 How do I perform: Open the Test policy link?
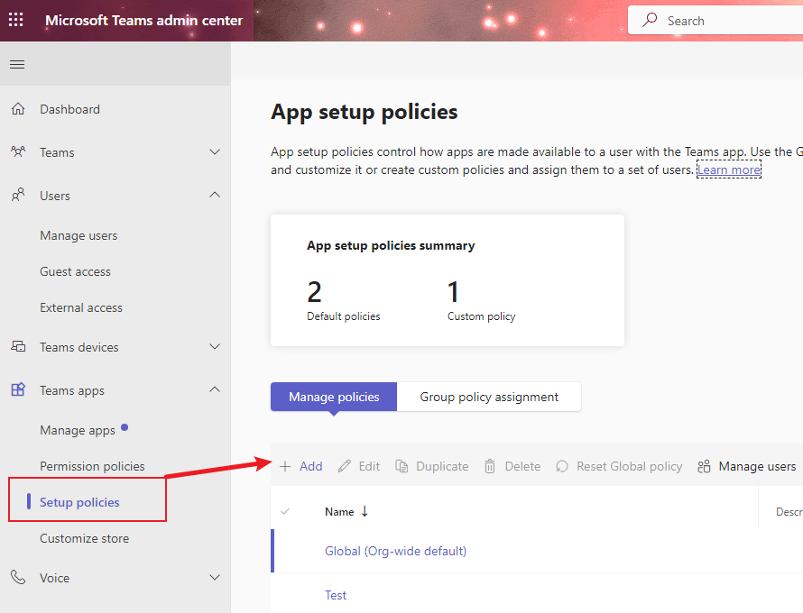click(x=336, y=595)
